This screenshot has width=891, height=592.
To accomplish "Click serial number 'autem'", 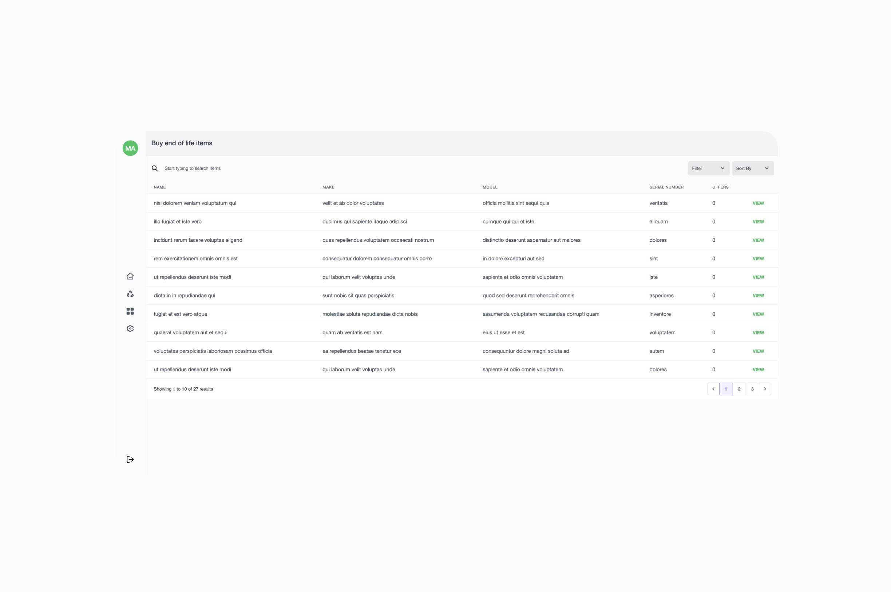I will [656, 351].
